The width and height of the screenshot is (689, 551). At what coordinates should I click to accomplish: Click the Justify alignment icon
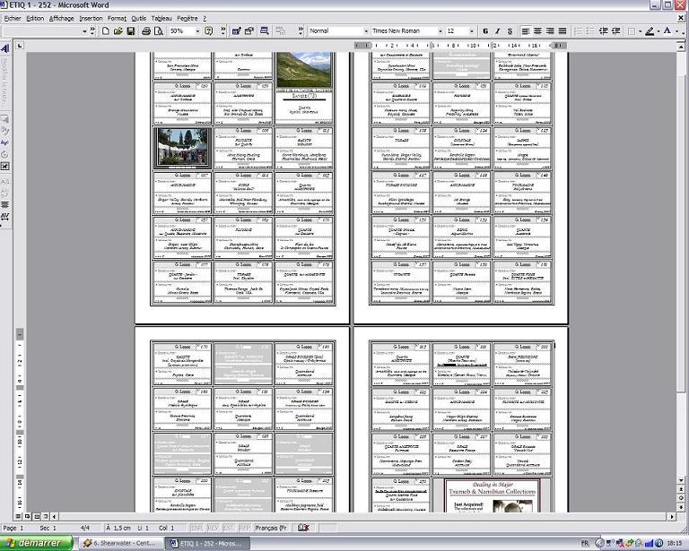click(563, 31)
